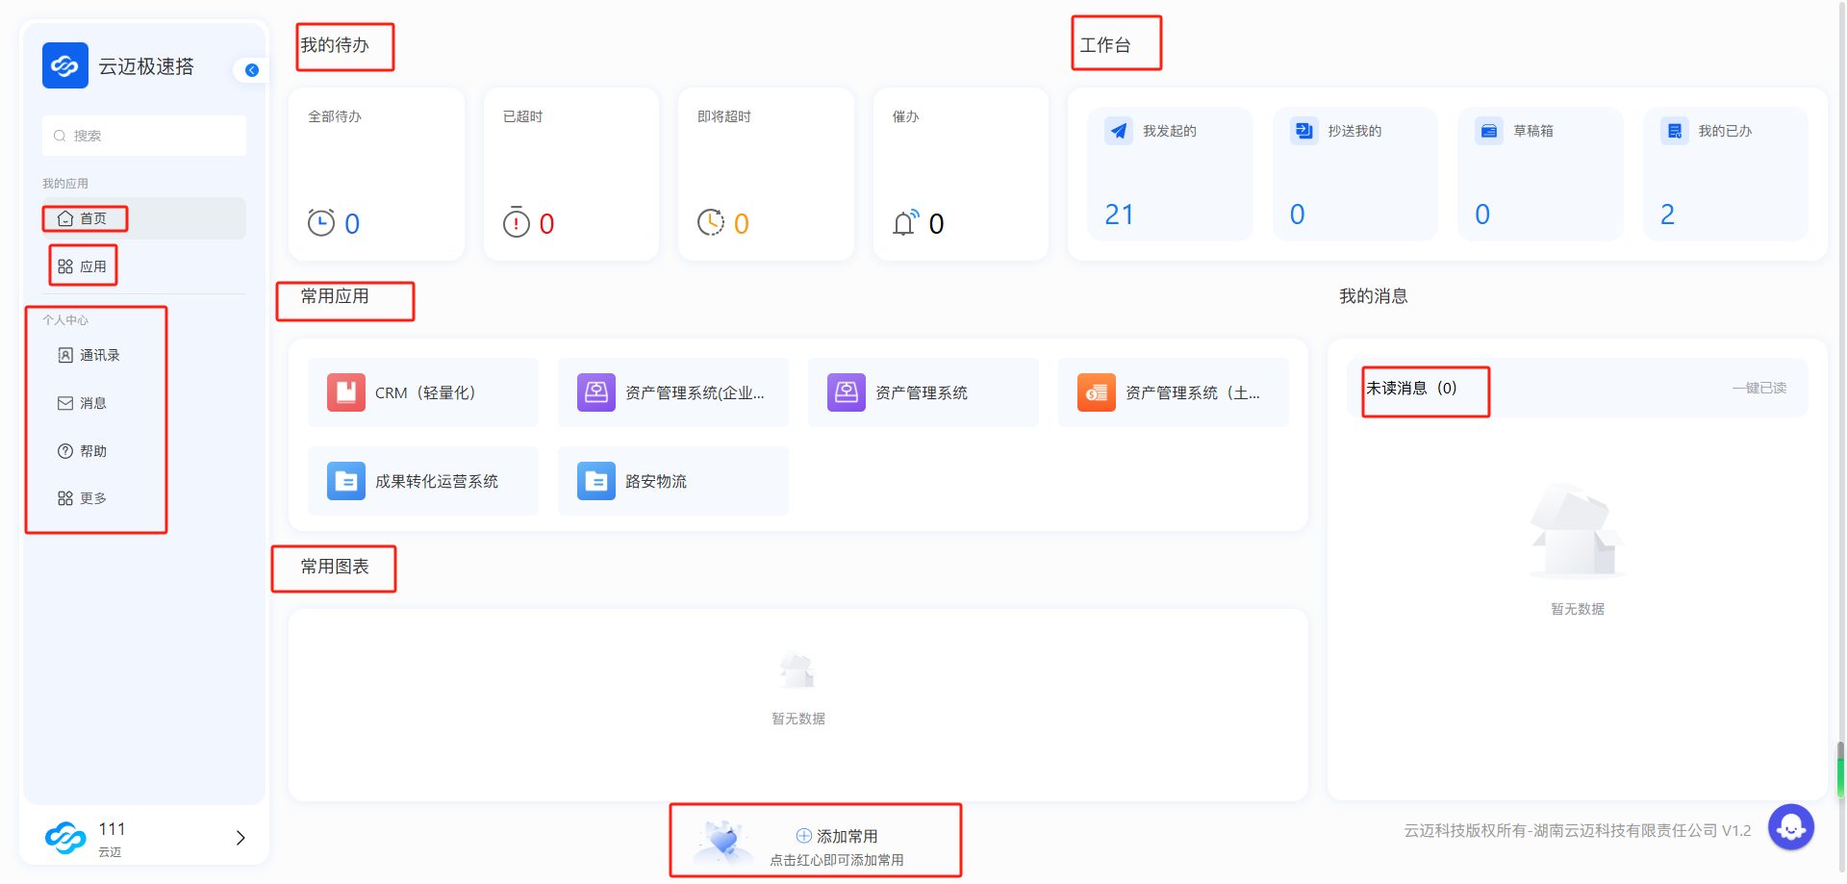
Task: Open the chat assistant robot icon
Action: [1790, 826]
